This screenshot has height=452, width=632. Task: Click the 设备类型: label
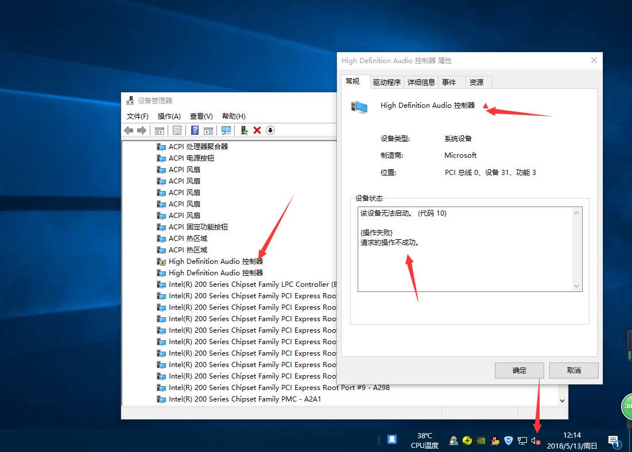395,139
